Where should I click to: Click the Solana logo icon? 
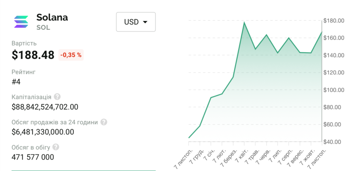pyautogui.click(x=22, y=21)
